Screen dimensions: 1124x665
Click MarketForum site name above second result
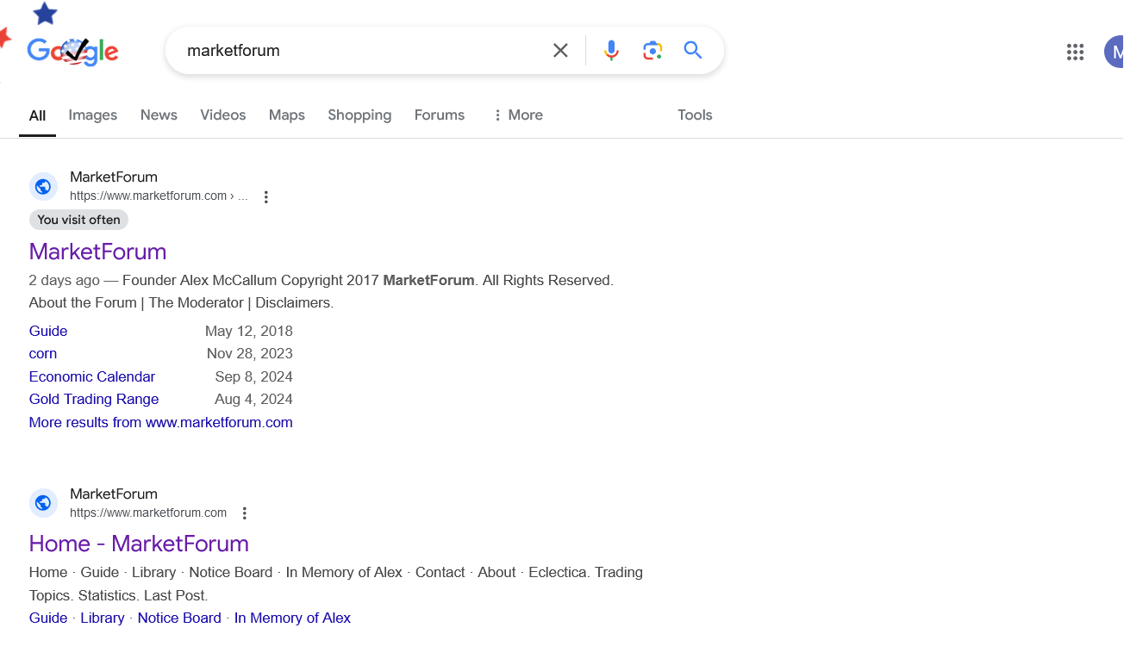114,494
